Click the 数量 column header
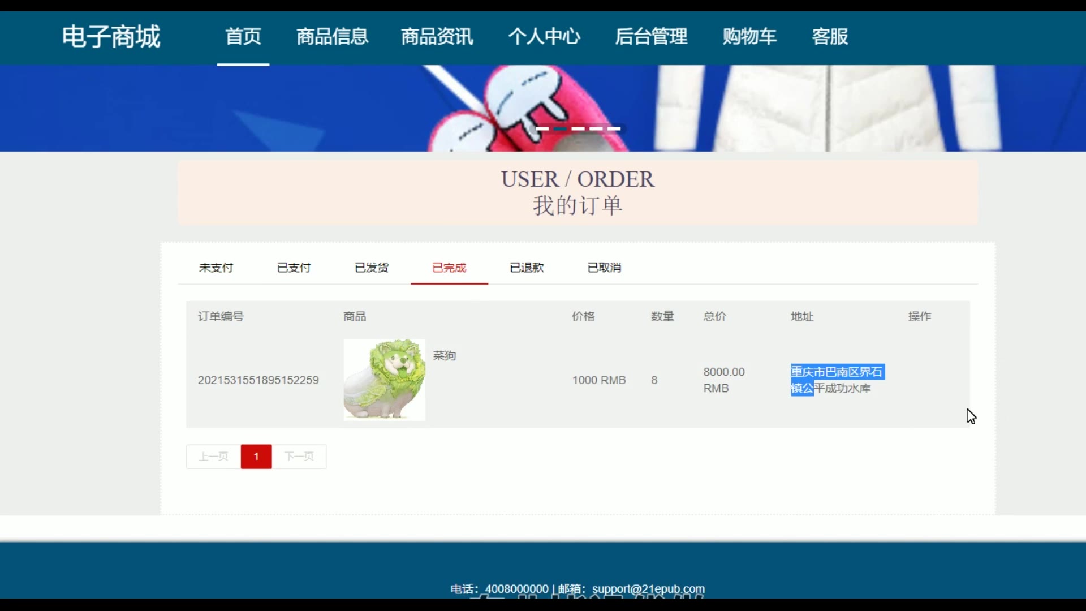This screenshot has height=611, width=1086. 662,317
